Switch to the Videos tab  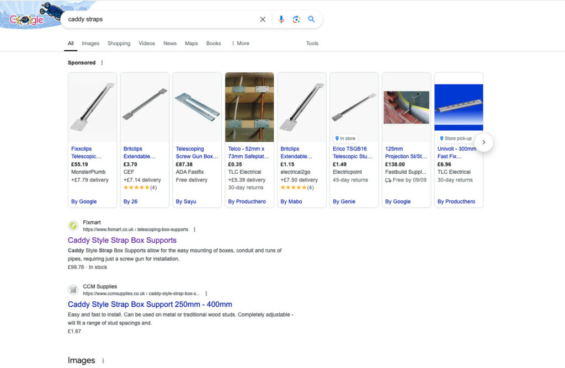point(147,43)
